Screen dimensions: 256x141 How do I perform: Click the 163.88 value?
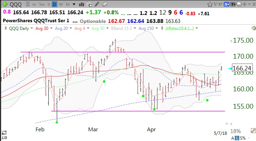tap(155, 21)
